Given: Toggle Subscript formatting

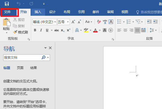Looking at the screenshot, I should tap(63, 30).
